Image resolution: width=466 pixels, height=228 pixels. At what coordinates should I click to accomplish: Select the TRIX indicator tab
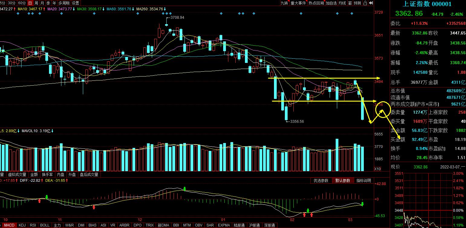pos(150,225)
